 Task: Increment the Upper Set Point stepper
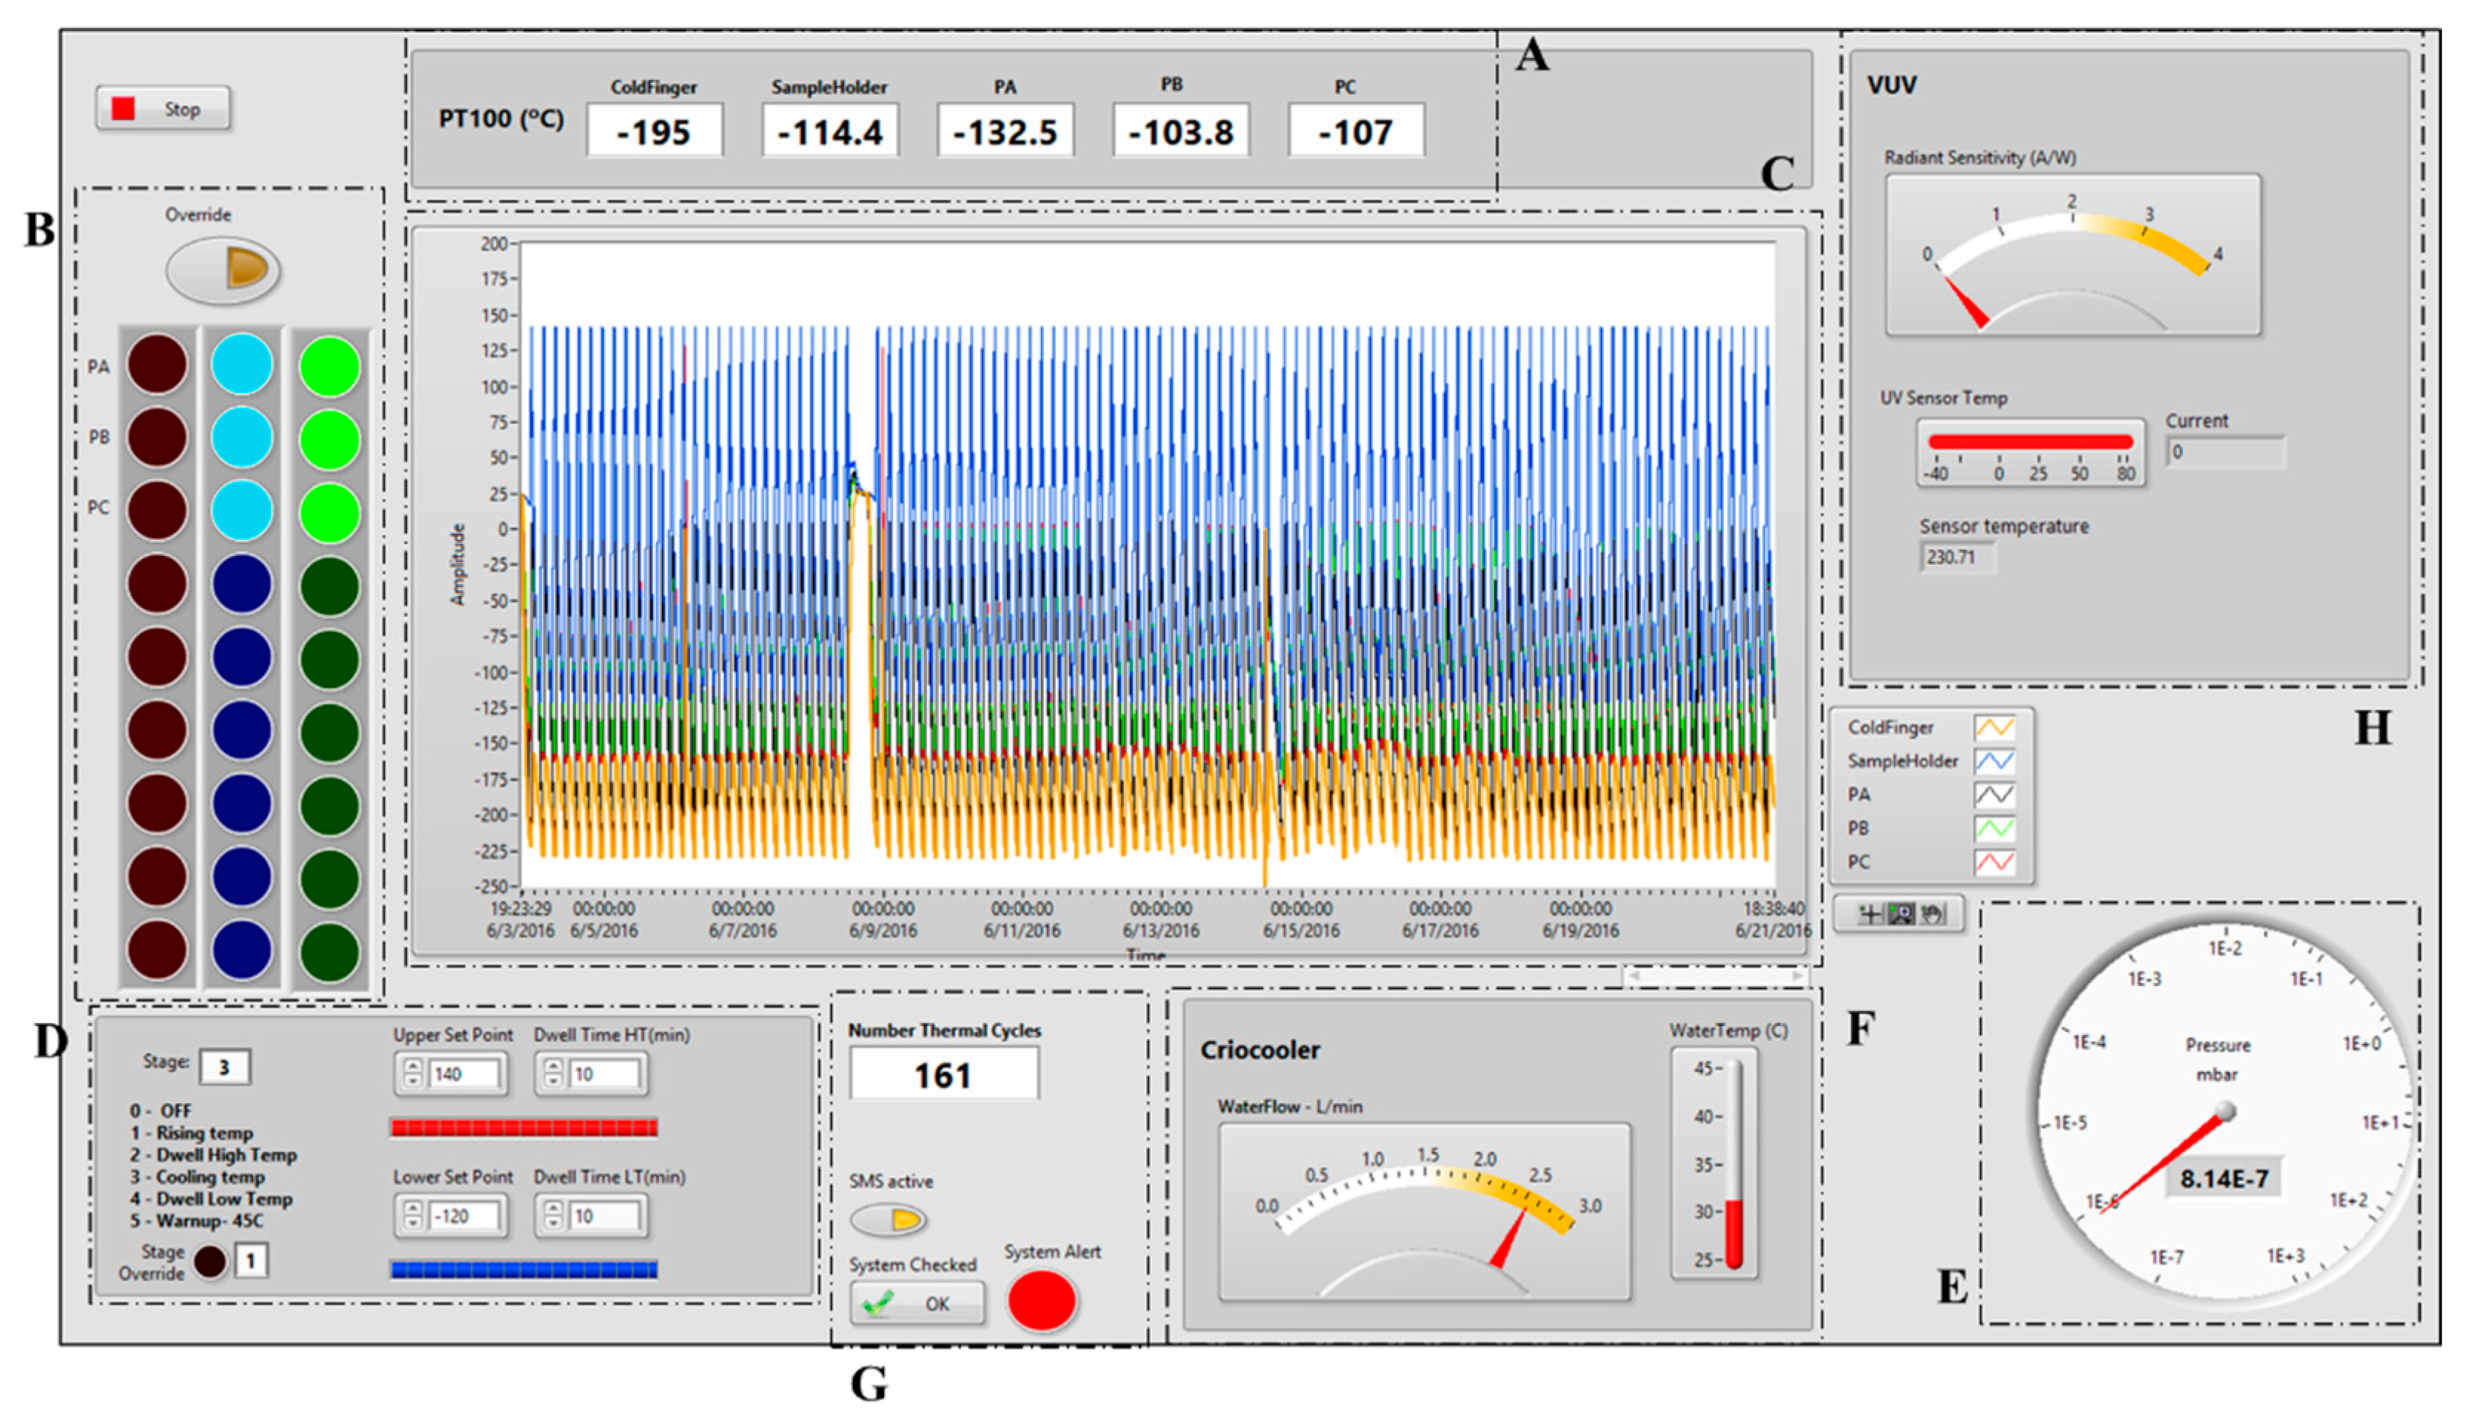coord(412,1066)
